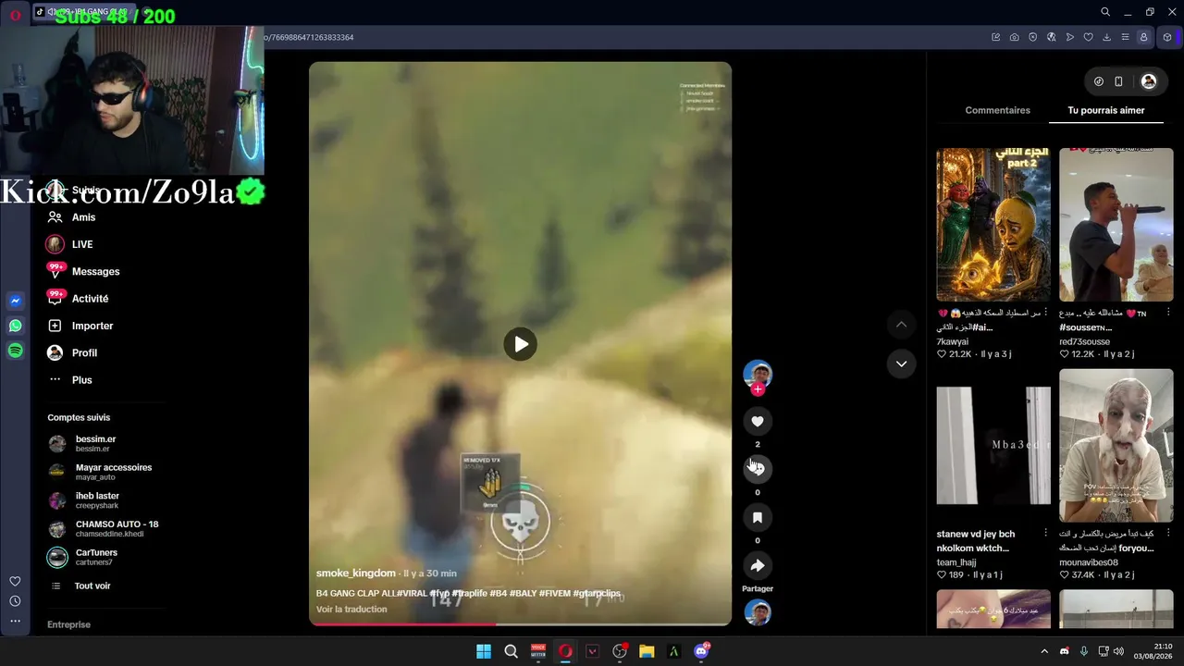Open Messenger in the Opera sidebar

tap(16, 301)
